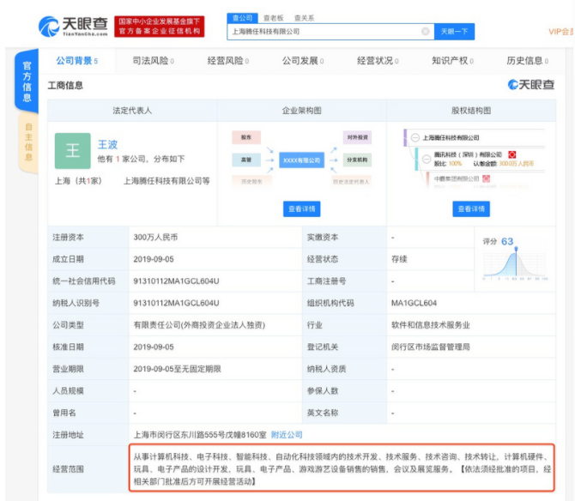Screen dimensions: 575x501
Task: Click 查看详情 under 股权结构图
Action: pyautogui.click(x=471, y=209)
